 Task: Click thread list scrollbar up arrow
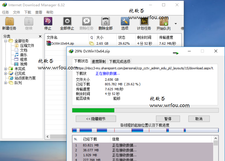pos(216,138)
